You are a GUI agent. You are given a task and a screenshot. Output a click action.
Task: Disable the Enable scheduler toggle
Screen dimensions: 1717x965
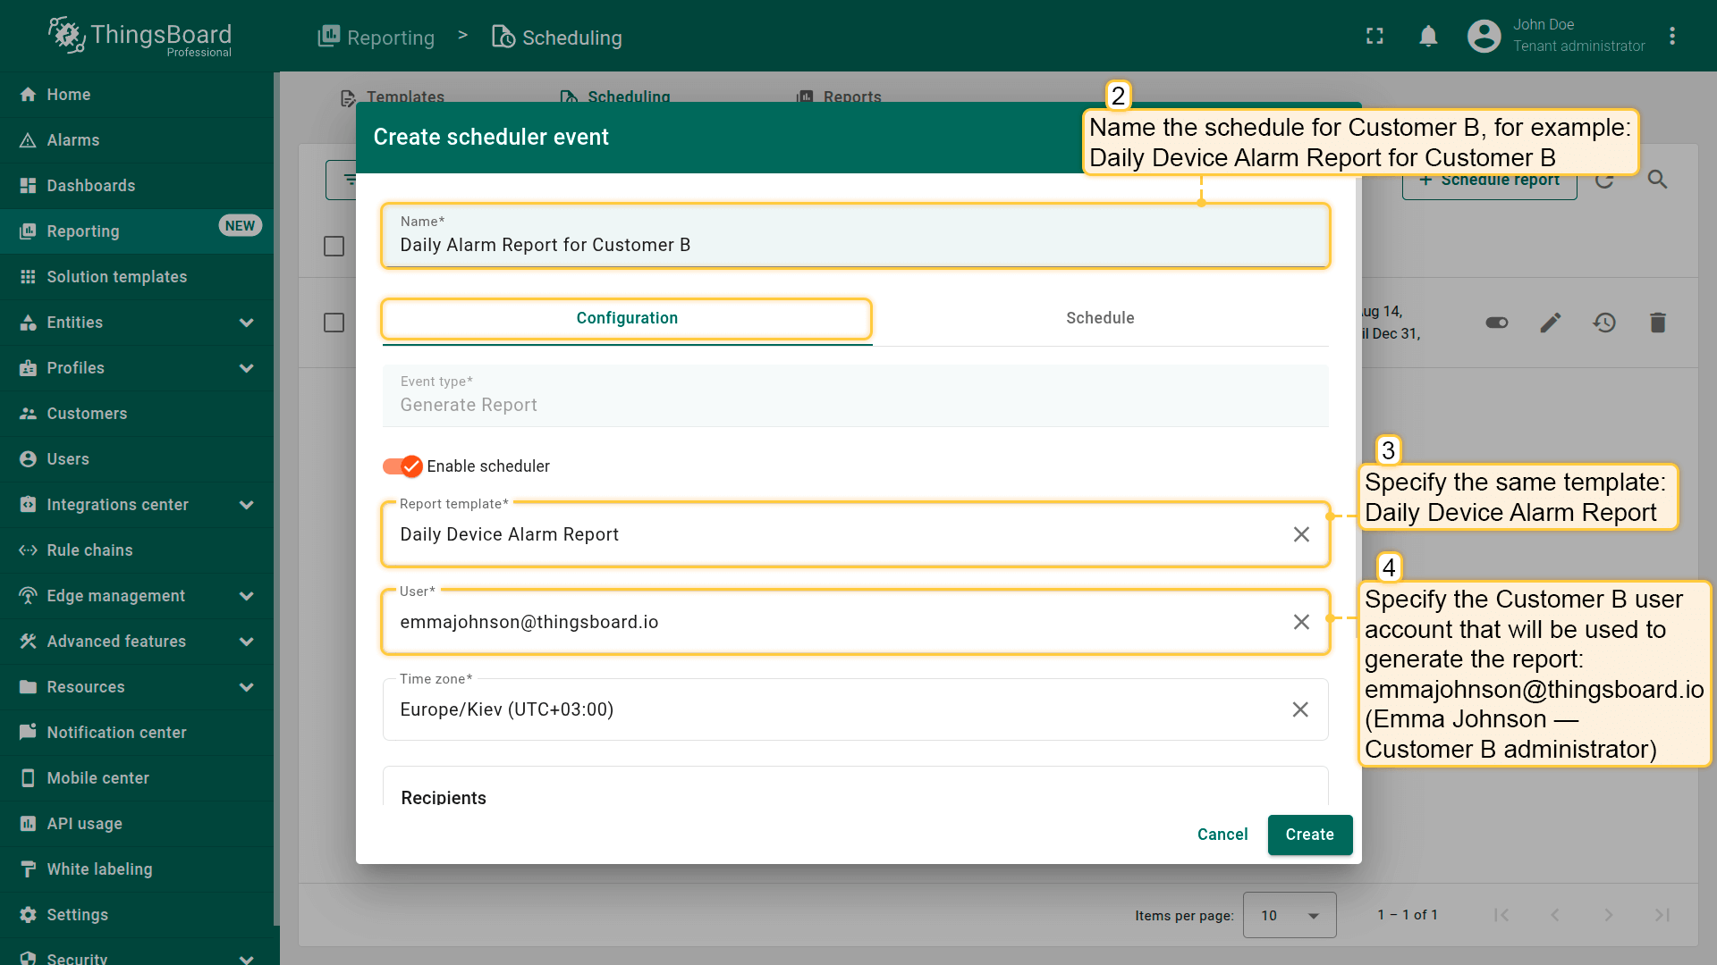(x=402, y=466)
